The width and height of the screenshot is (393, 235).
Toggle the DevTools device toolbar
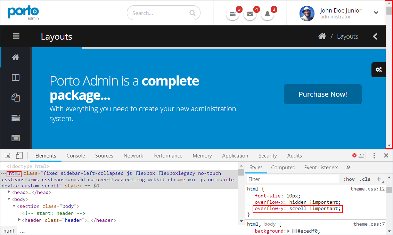[19, 155]
